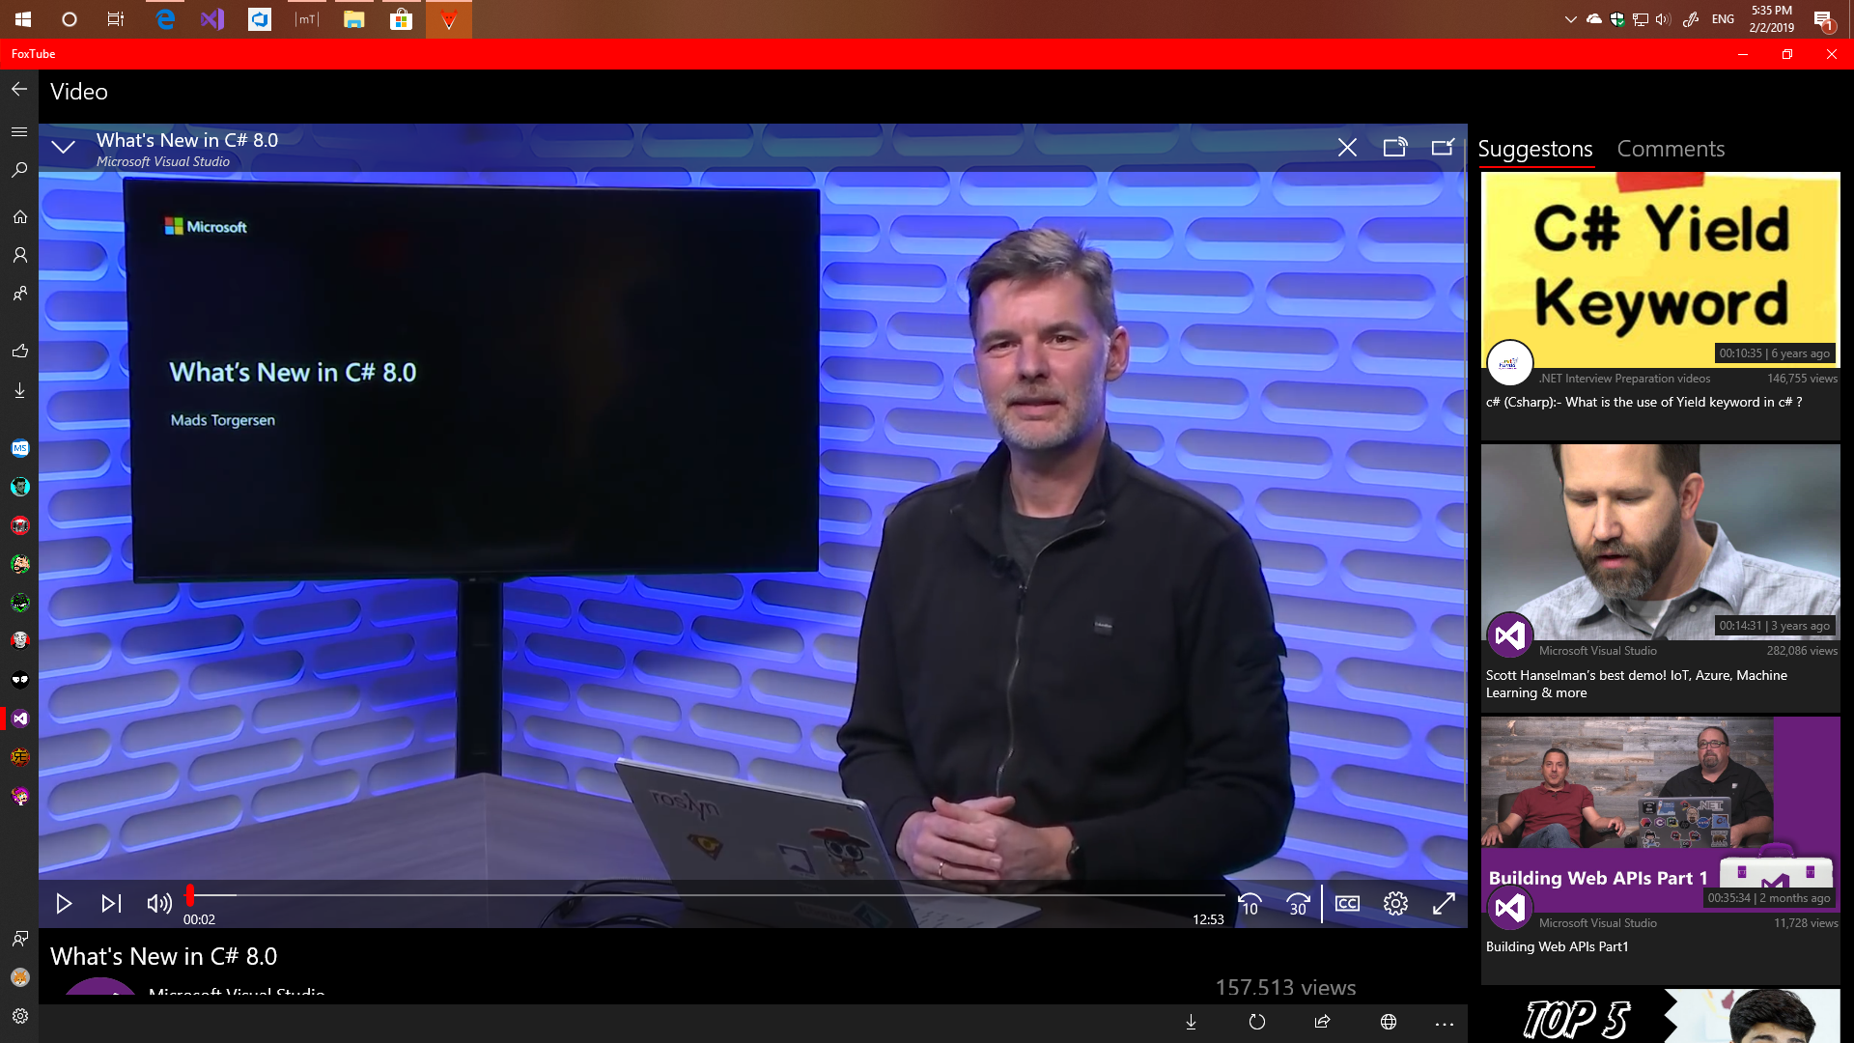Image resolution: width=1854 pixels, height=1043 pixels.
Task: Expand the hamburger navigation menu
Action: click(x=19, y=131)
